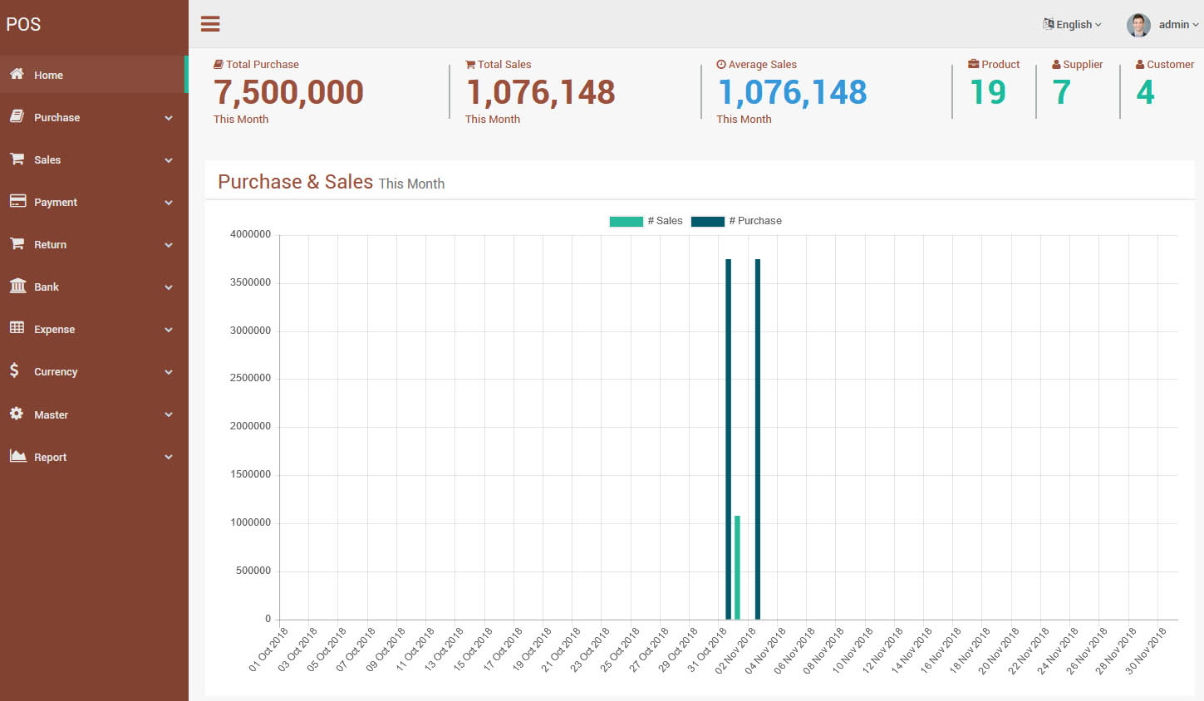Click the Home house icon in sidebar

tap(17, 74)
